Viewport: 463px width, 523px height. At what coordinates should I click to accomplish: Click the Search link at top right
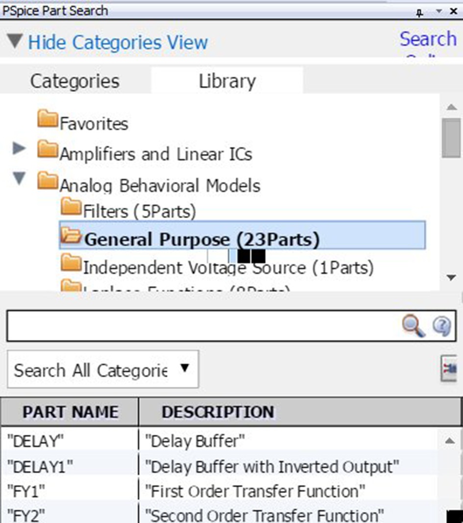click(x=428, y=39)
